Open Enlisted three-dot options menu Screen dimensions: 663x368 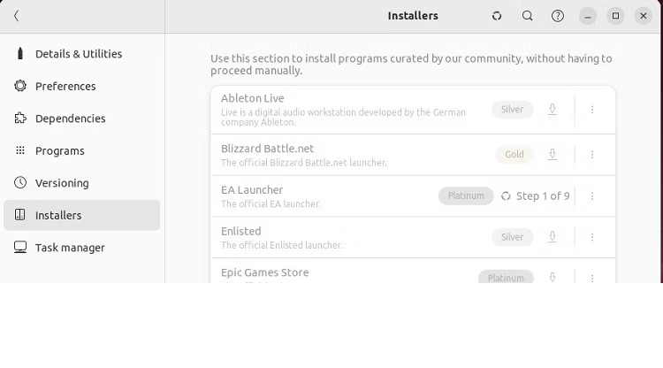[592, 237]
